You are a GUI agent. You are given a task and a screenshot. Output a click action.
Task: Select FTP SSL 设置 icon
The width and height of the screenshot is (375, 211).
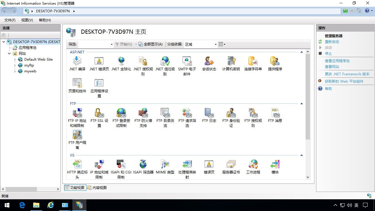(99, 118)
